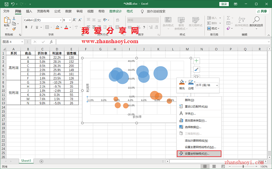
Task: Switch to the 图表设计 Chart Design tab
Action: [115, 11]
